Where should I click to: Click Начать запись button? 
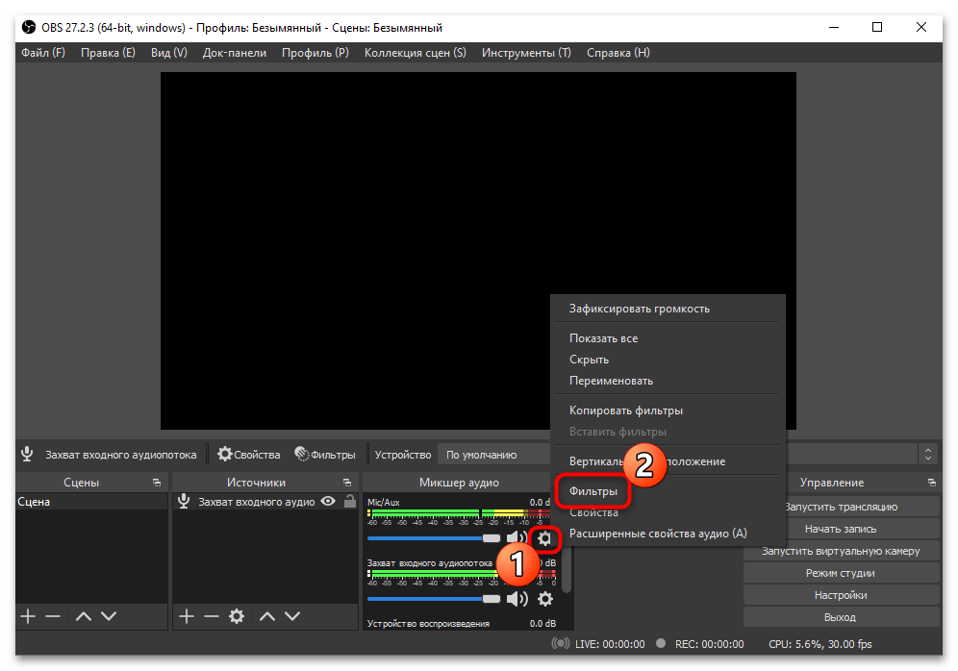coord(841,529)
